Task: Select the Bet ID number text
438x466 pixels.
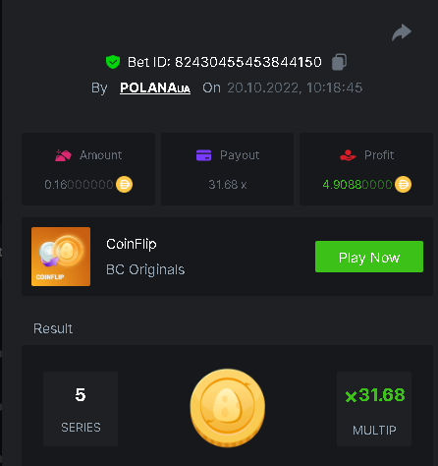Action: point(248,62)
